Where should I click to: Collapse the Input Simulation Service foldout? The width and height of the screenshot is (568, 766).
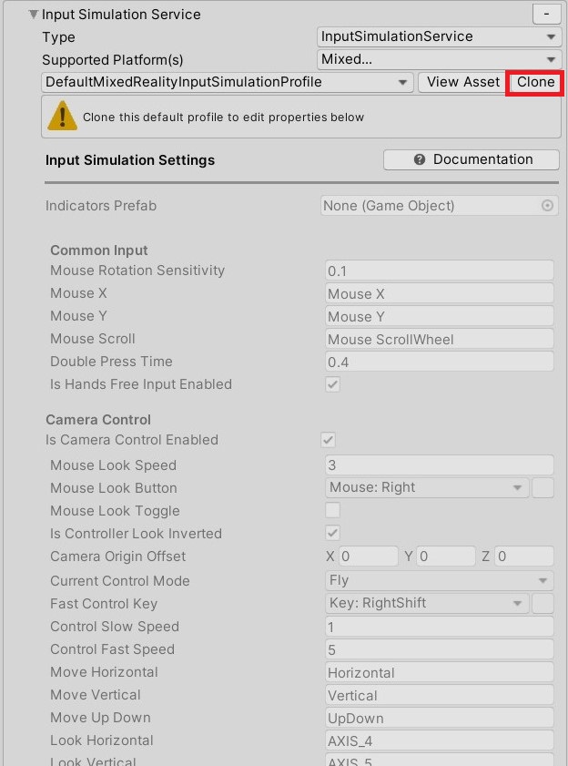(x=33, y=15)
